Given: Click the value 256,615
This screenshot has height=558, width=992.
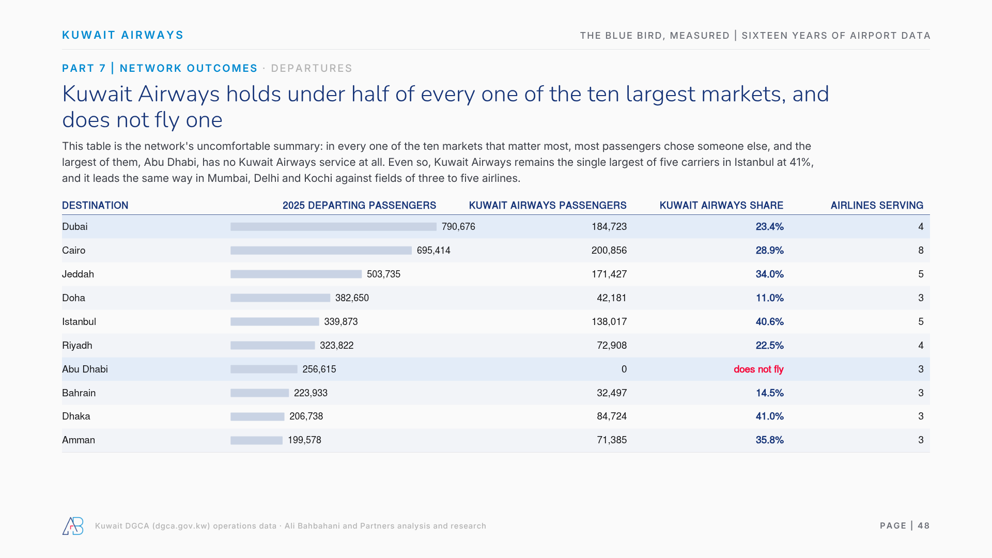Looking at the screenshot, I should tap(319, 369).
